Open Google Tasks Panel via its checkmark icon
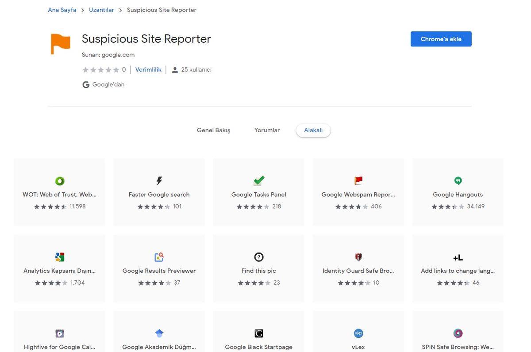This screenshot has width=531, height=352. click(258, 180)
